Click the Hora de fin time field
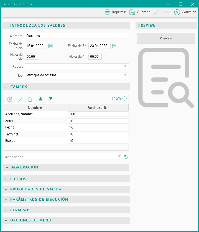The width and height of the screenshot is (199, 232). click(x=95, y=57)
